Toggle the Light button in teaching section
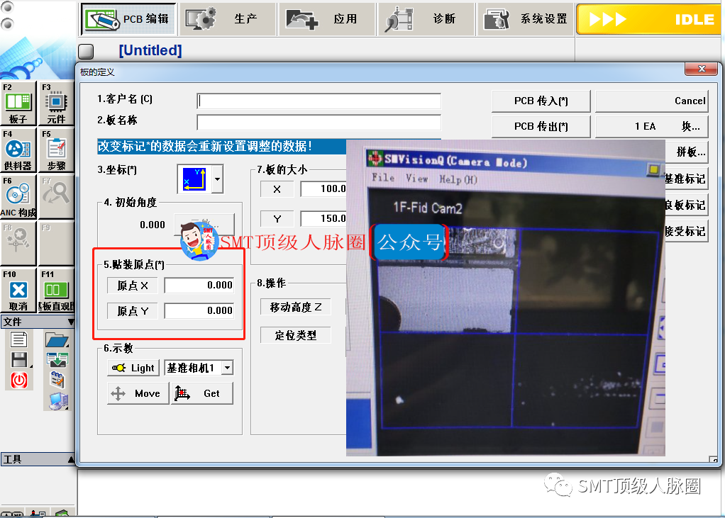The height and width of the screenshot is (518, 725). [134, 368]
